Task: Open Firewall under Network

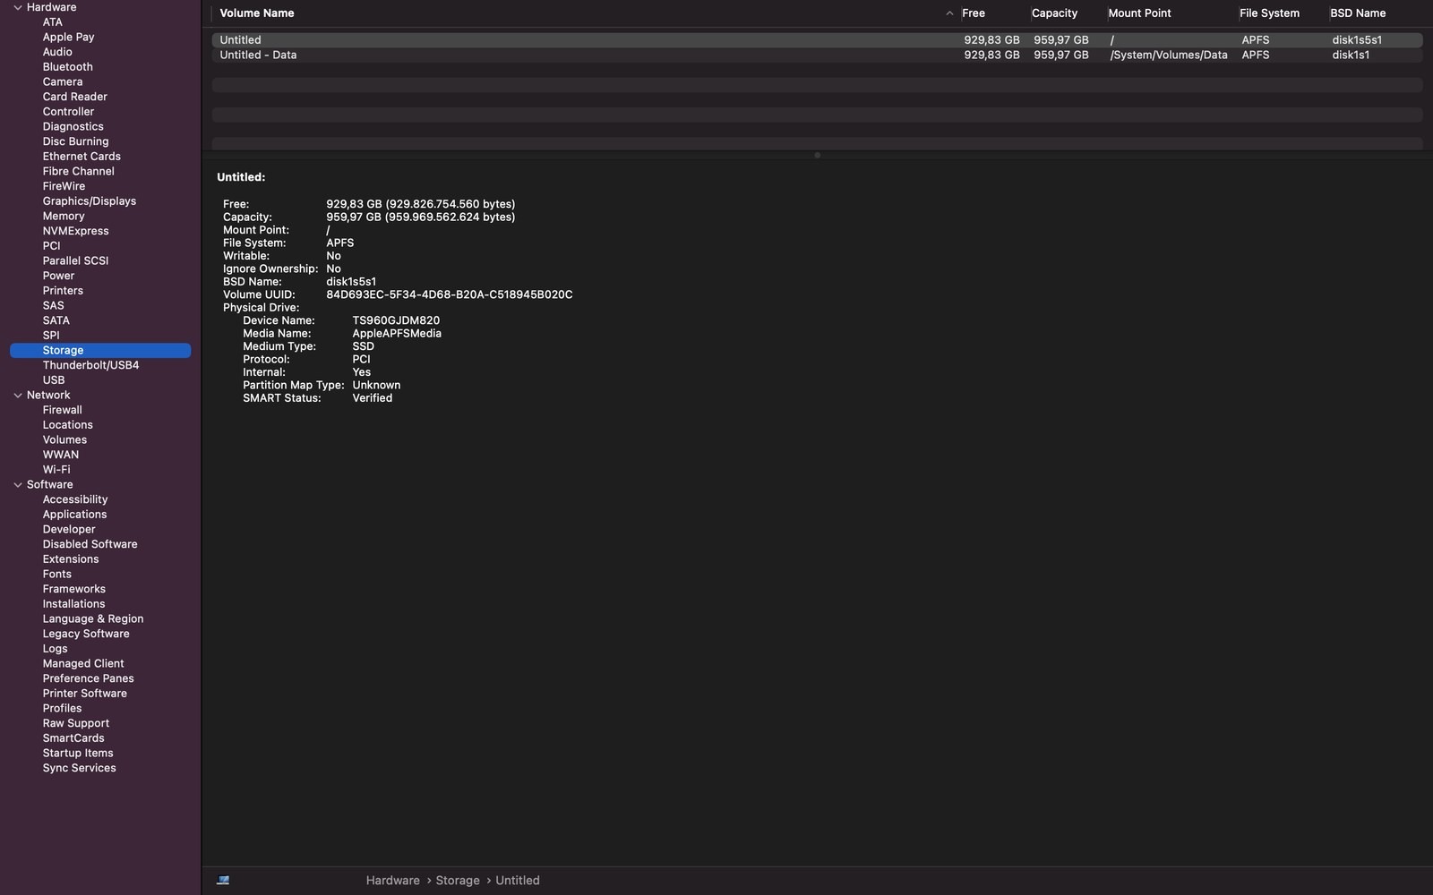Action: (62, 410)
